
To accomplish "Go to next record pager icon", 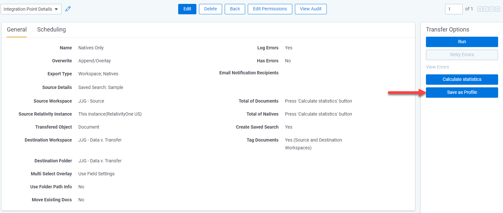I will pos(492,9).
